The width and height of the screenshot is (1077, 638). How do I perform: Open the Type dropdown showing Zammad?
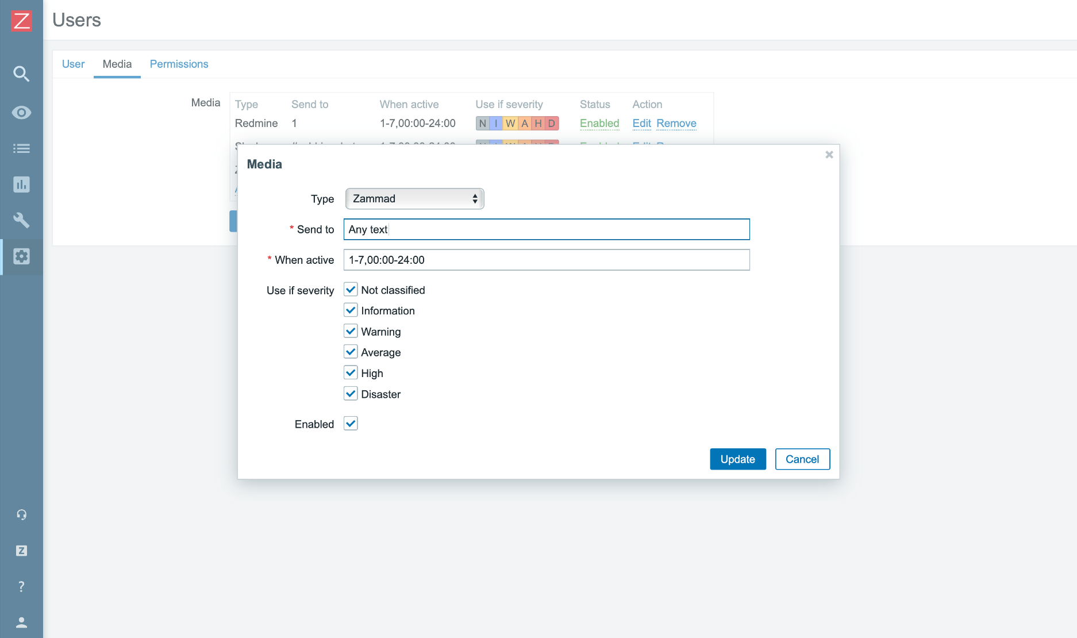click(414, 199)
